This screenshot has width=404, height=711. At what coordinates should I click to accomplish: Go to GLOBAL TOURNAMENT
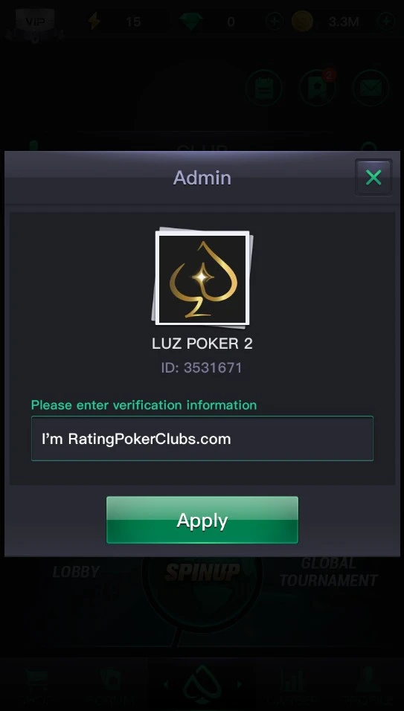[328, 572]
